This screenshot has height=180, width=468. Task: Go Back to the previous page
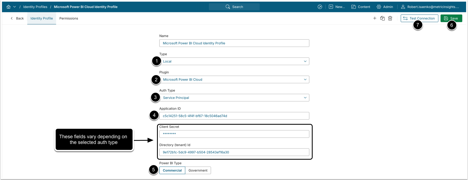pos(17,18)
